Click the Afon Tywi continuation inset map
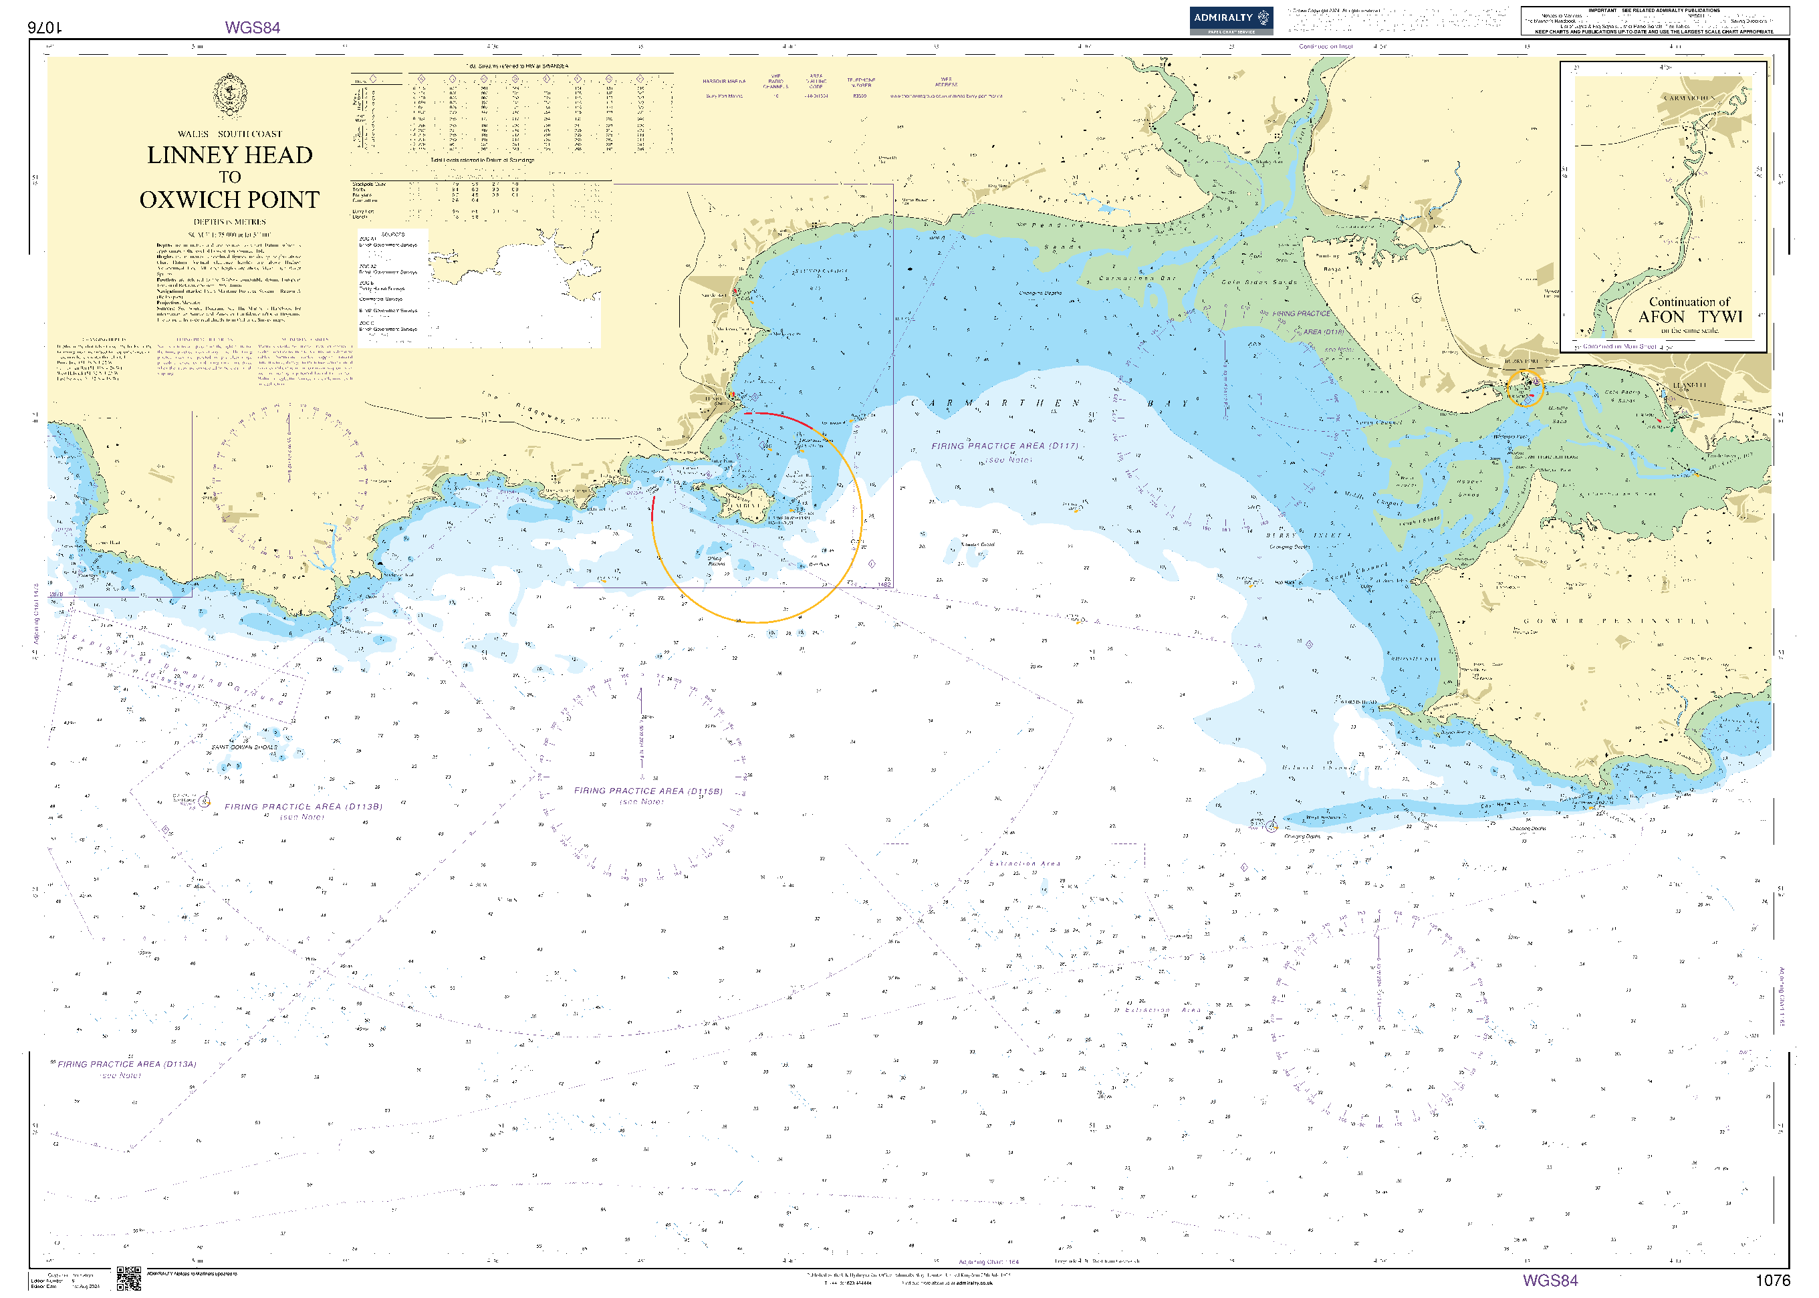1819x1298 pixels. coord(1663,207)
